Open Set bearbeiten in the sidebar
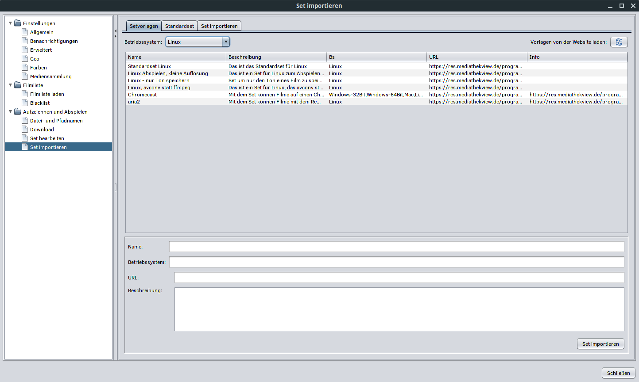Viewport: 639px width, 382px height. (x=47, y=138)
